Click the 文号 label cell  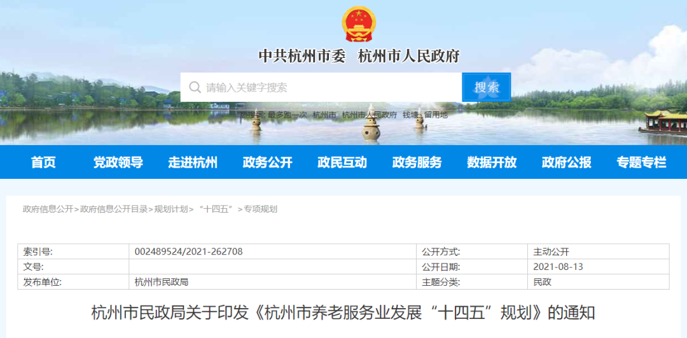point(73,267)
